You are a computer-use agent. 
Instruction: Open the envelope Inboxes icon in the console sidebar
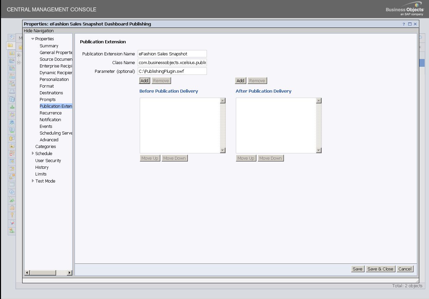pyautogui.click(x=12, y=92)
